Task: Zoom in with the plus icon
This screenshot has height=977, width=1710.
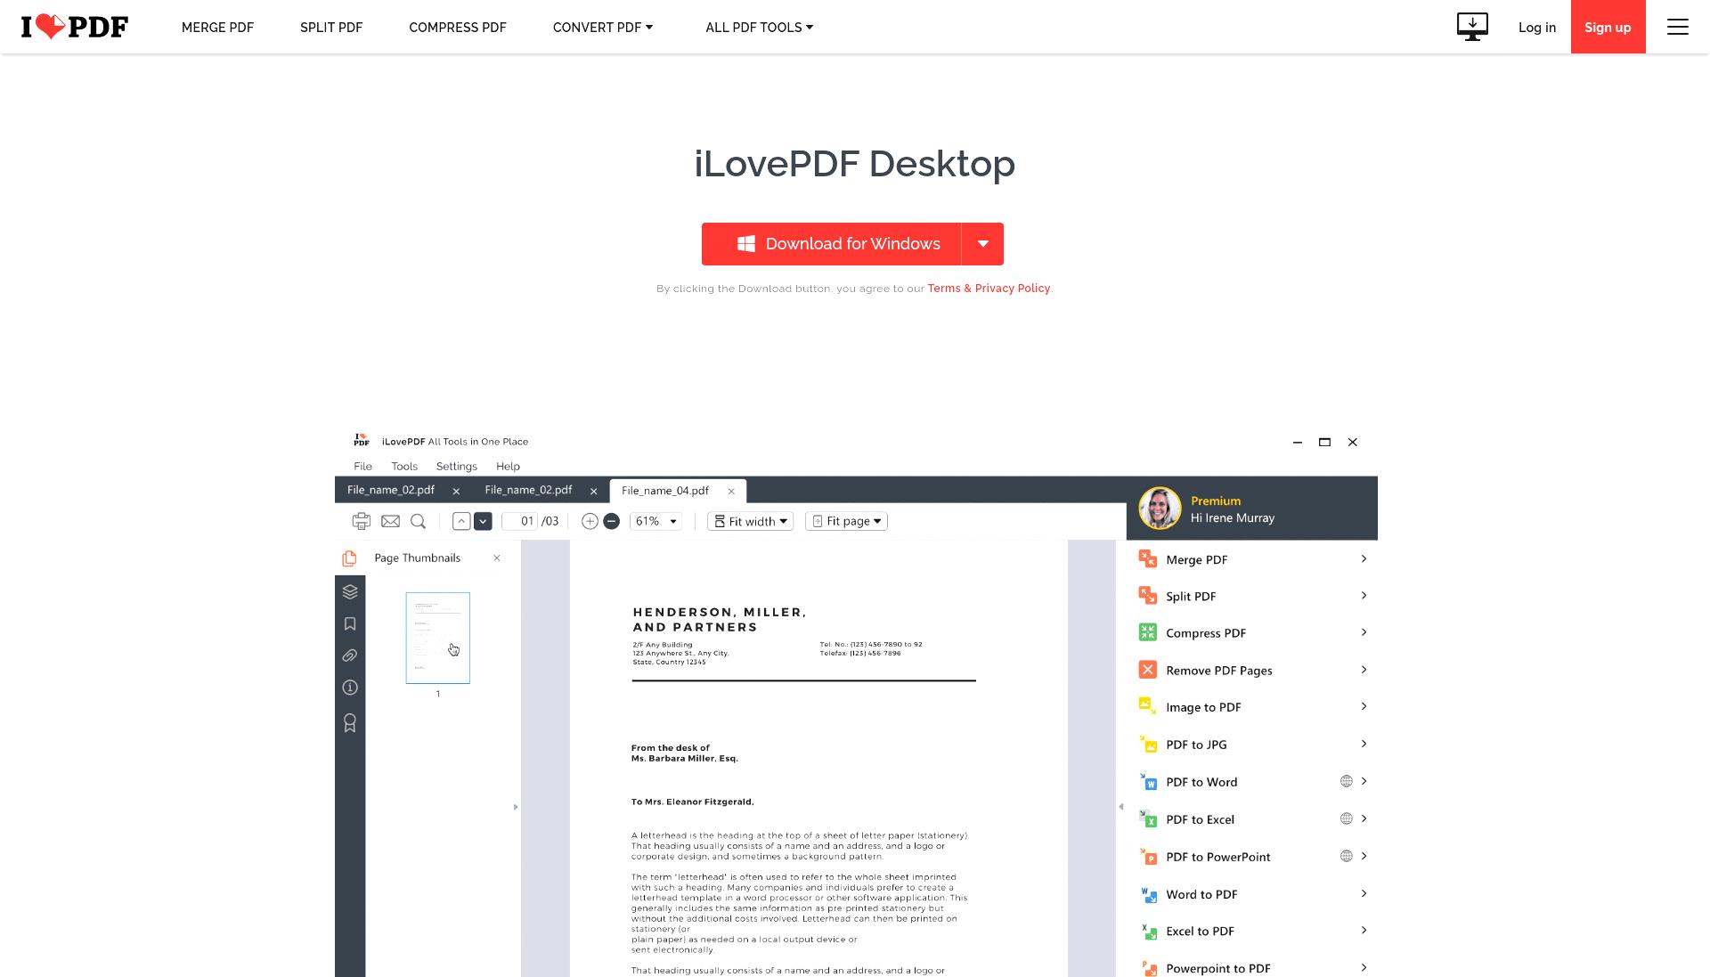Action: click(x=590, y=521)
